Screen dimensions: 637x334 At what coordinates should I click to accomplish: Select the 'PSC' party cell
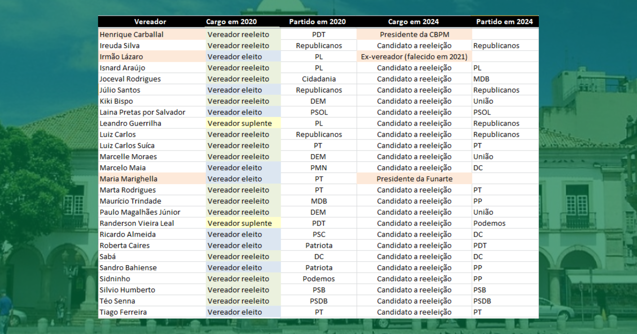(x=319, y=235)
